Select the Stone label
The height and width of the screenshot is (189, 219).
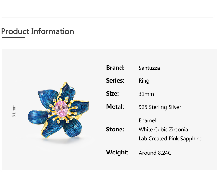(x=115, y=129)
